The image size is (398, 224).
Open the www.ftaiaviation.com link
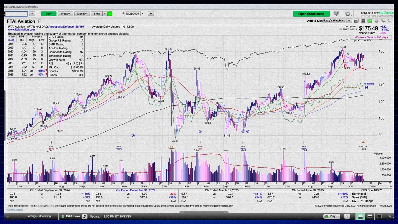click(21, 29)
